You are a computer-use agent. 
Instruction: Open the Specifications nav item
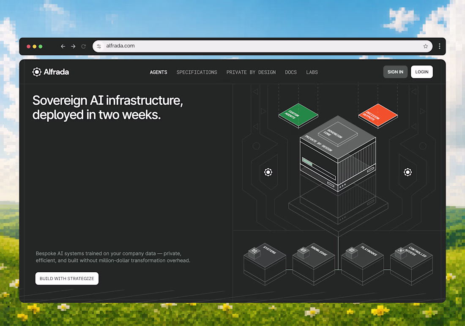pos(197,72)
